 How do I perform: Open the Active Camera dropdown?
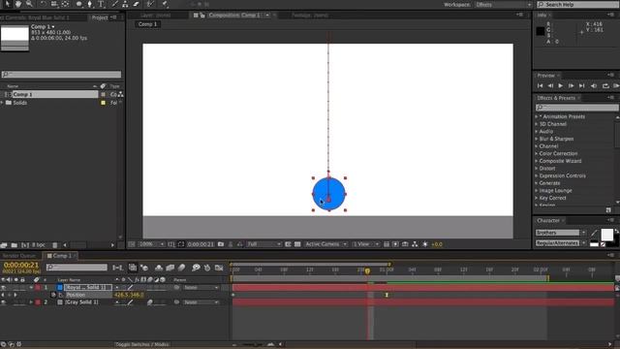click(x=325, y=244)
